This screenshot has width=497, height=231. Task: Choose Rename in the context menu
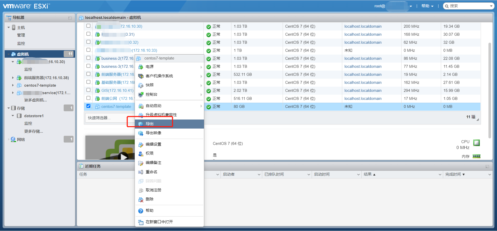pyautogui.click(x=151, y=172)
